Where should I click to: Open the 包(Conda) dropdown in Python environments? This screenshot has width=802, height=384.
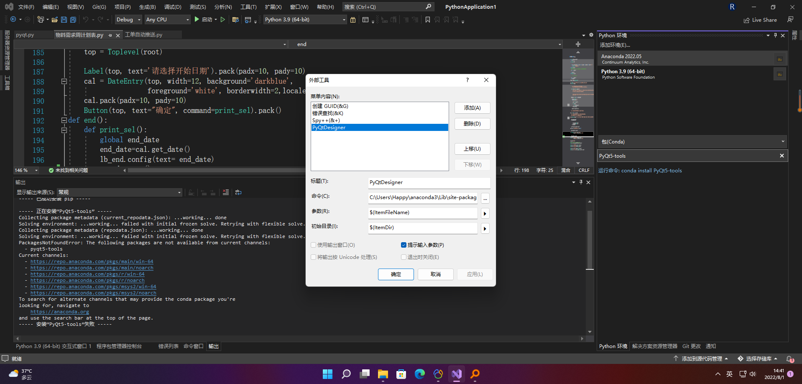coord(692,142)
